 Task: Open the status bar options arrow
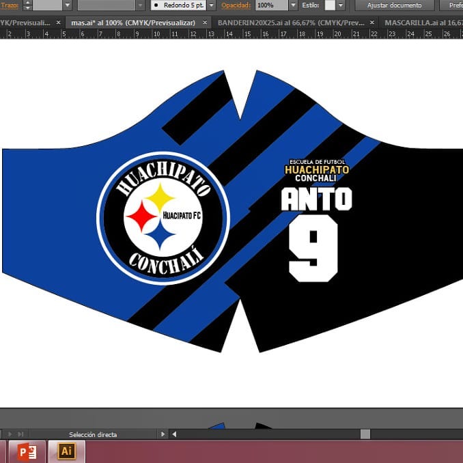click(x=163, y=434)
